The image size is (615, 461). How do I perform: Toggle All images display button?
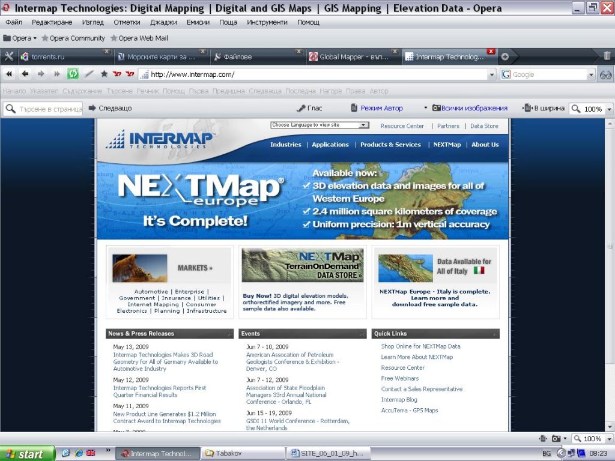click(470, 108)
